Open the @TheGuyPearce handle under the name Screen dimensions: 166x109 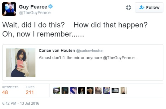[35, 13]
